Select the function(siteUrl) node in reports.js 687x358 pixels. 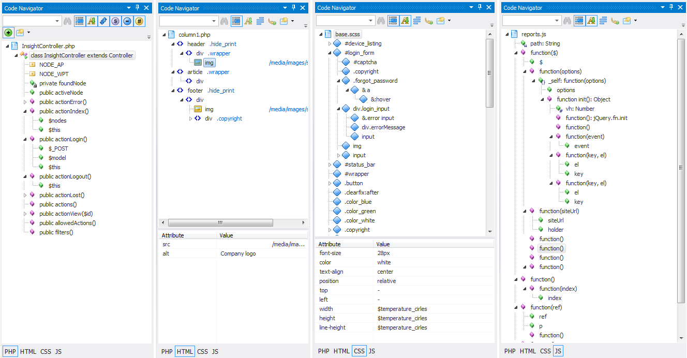pyautogui.click(x=559, y=211)
